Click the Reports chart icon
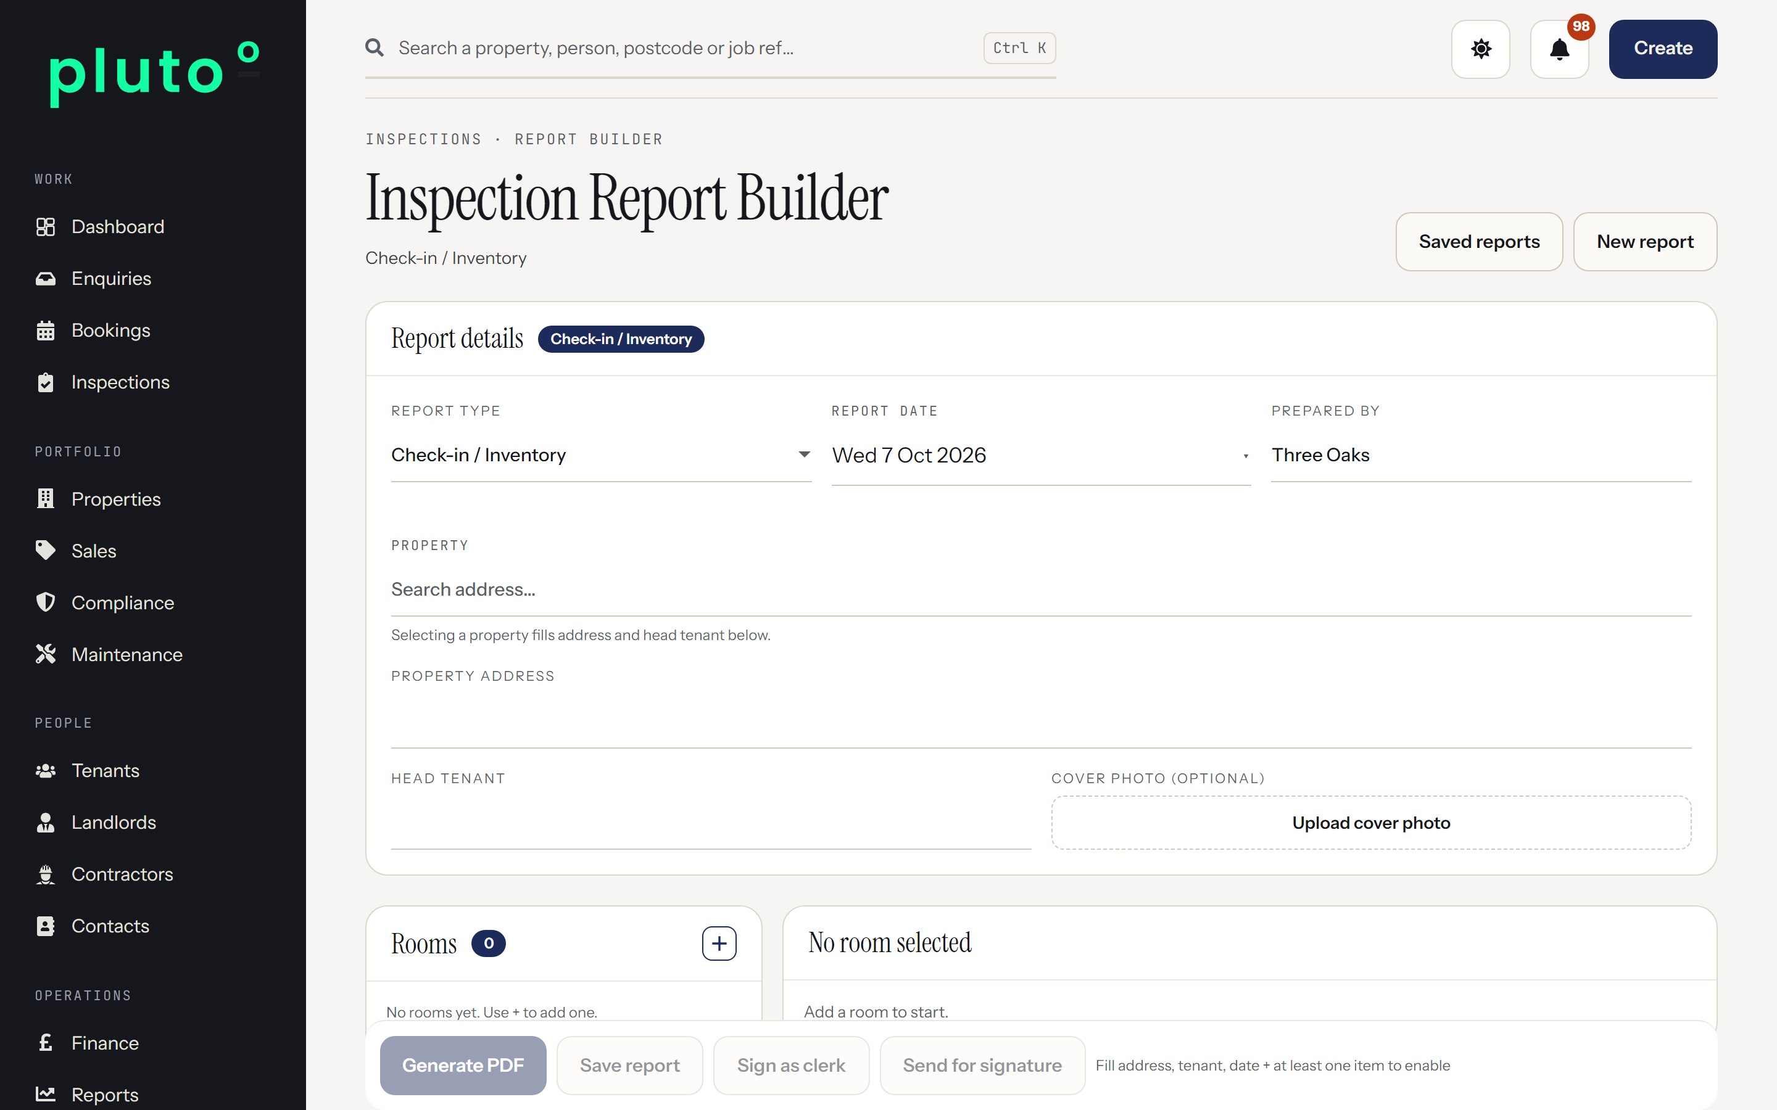1777x1110 pixels. 46,1095
